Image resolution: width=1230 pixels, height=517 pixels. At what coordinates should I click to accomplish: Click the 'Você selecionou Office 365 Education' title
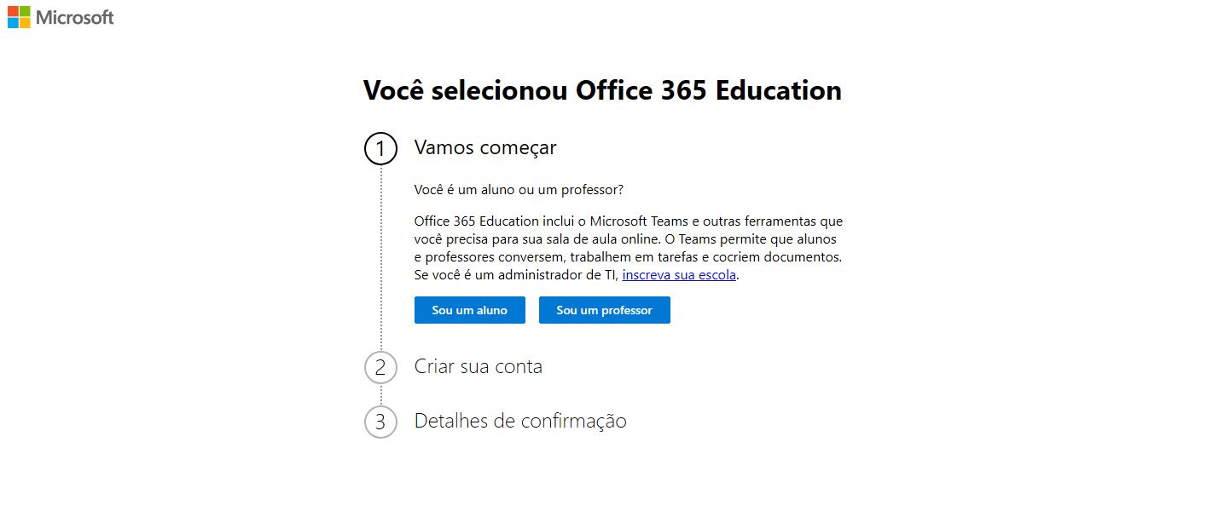pyautogui.click(x=603, y=89)
